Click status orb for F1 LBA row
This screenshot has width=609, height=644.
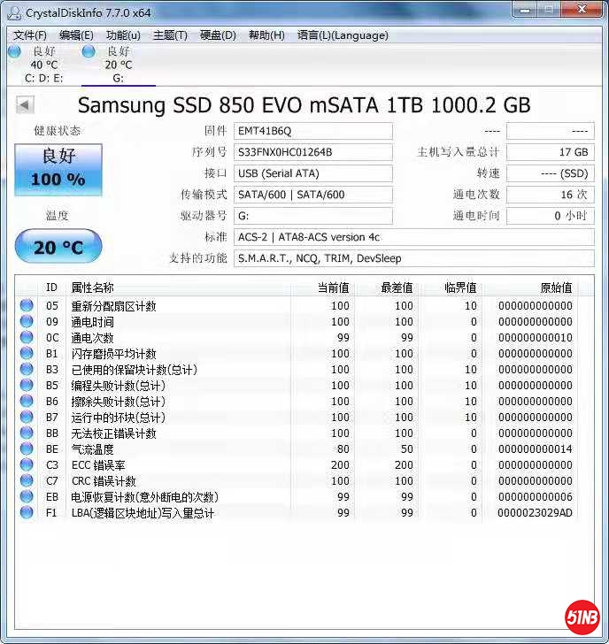pyautogui.click(x=27, y=513)
